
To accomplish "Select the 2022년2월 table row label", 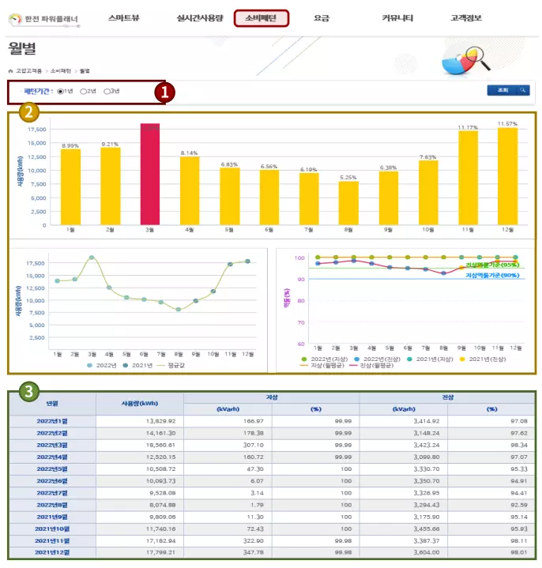I will coord(52,433).
